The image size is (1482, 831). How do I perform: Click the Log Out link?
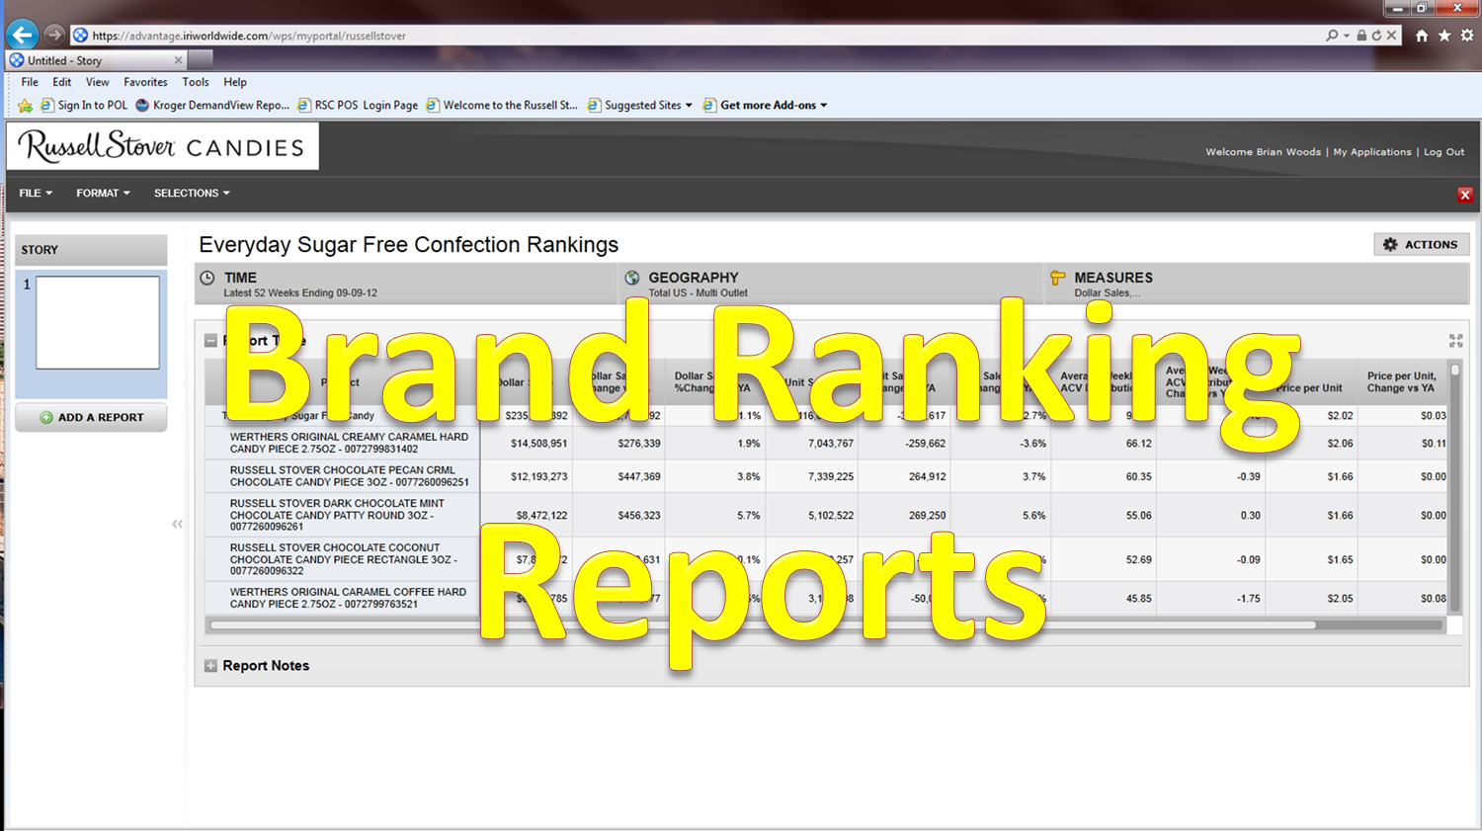pos(1443,152)
